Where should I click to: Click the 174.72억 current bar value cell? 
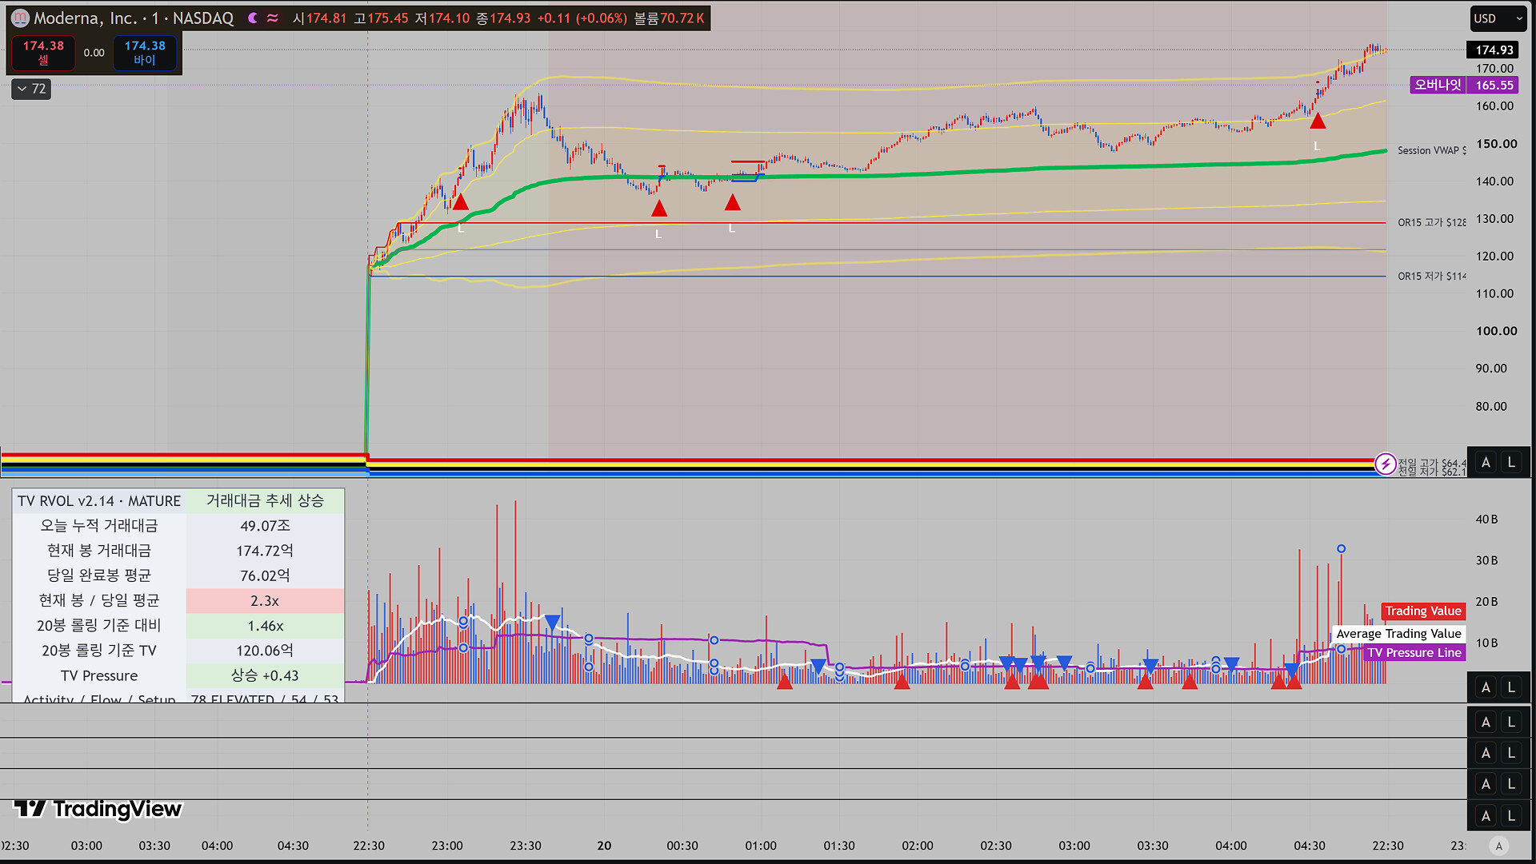265,551
